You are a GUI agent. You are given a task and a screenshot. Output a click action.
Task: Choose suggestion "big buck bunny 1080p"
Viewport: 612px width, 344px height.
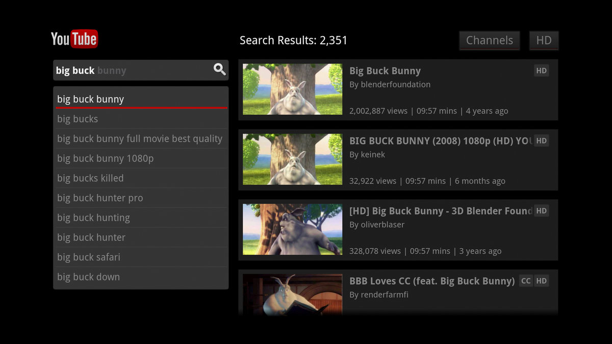pos(141,158)
